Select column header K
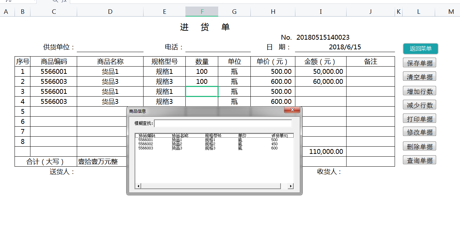 point(399,12)
